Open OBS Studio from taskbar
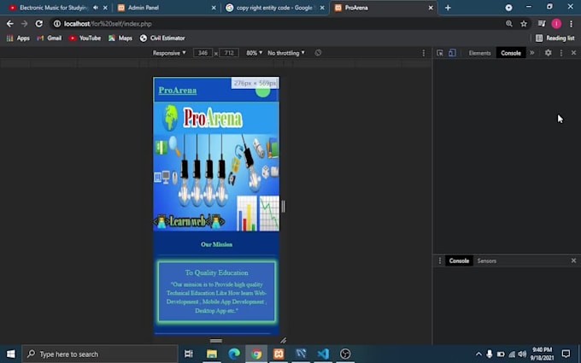The image size is (581, 363). click(x=345, y=354)
